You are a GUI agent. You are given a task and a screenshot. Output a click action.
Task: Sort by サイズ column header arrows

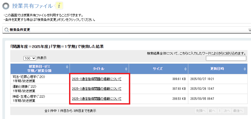tap(185, 69)
